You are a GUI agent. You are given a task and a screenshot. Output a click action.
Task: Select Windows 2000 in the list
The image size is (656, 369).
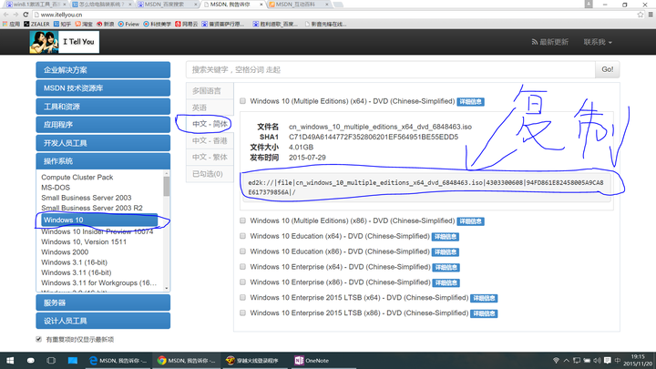tap(65, 251)
